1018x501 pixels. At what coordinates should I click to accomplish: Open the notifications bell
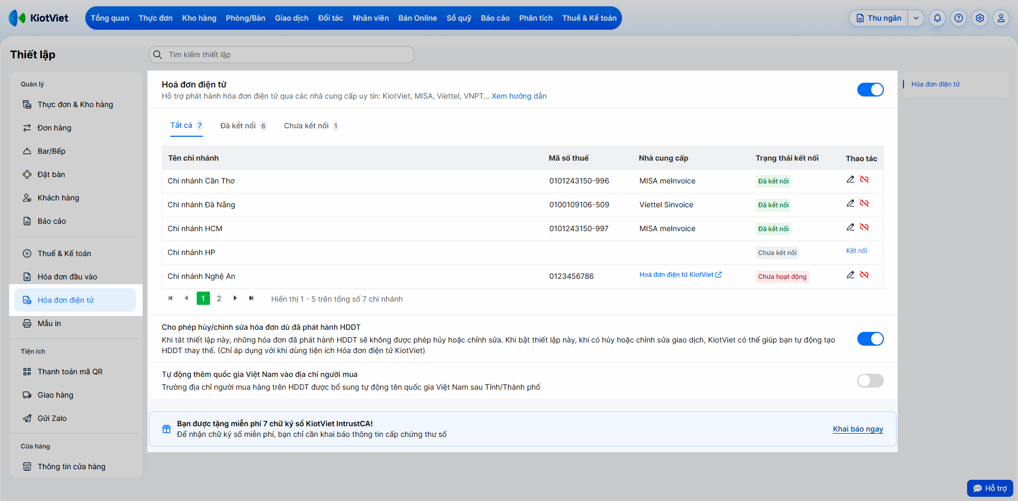[x=937, y=18]
